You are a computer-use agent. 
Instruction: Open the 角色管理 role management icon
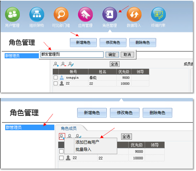point(110,14)
